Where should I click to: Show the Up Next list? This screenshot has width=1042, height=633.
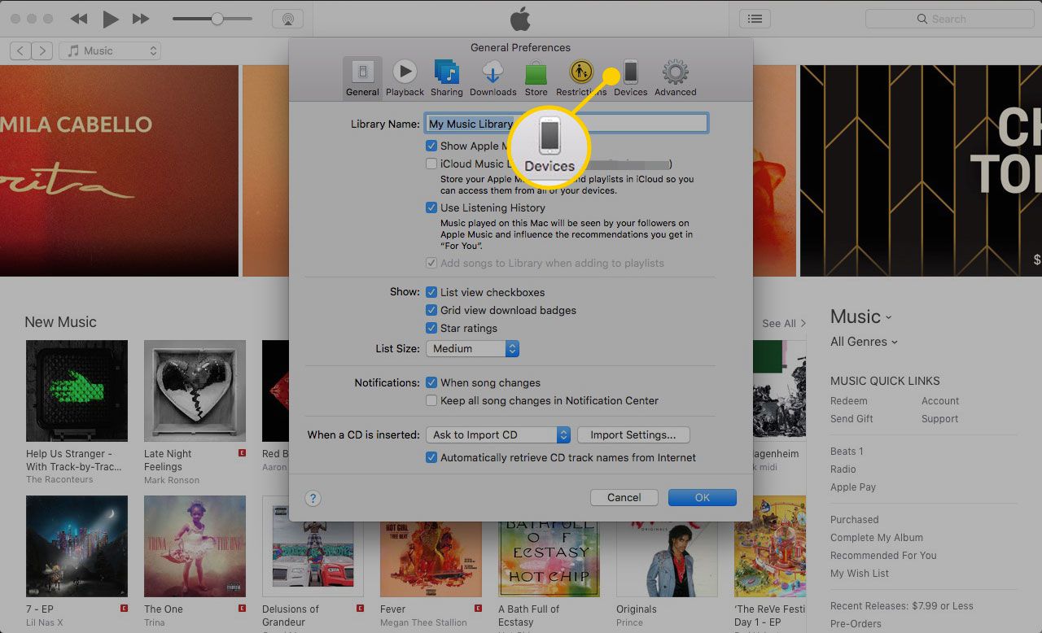coord(755,19)
